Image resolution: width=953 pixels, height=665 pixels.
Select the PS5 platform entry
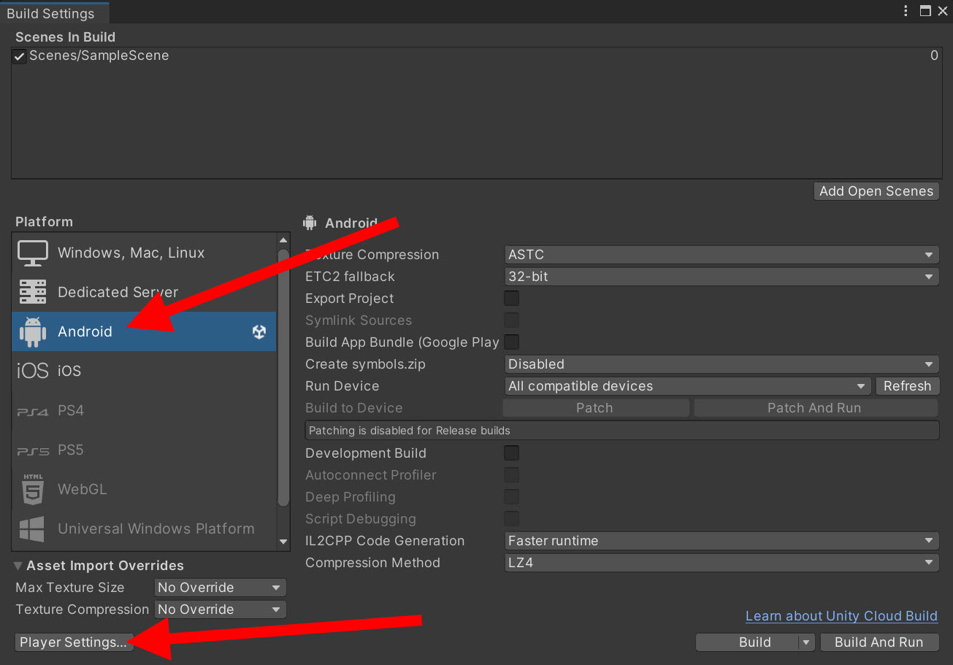point(144,450)
